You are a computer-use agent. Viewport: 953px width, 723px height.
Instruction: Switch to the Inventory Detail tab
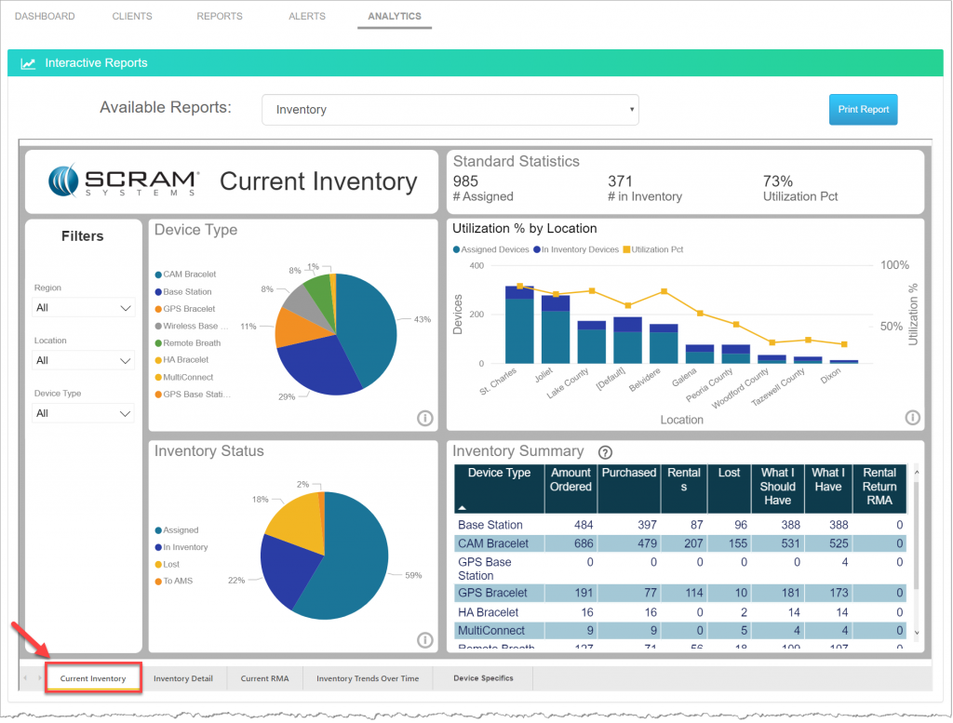pos(183,678)
